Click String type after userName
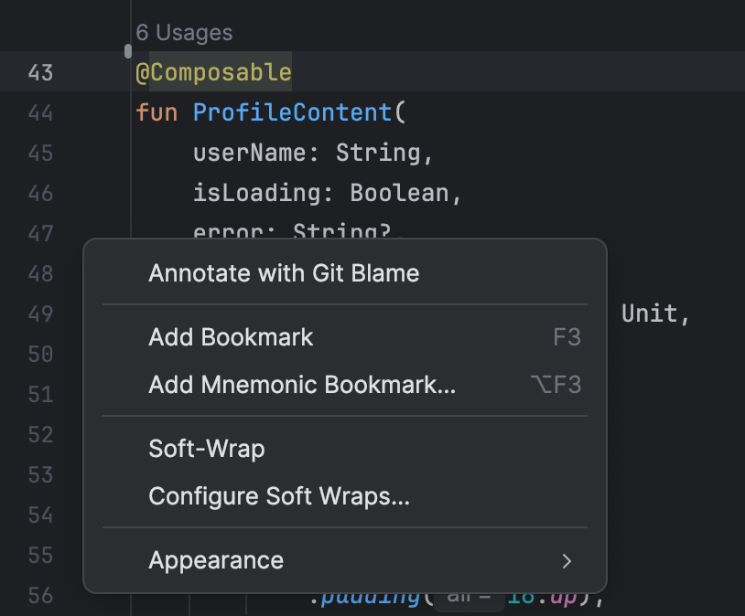 coord(378,154)
